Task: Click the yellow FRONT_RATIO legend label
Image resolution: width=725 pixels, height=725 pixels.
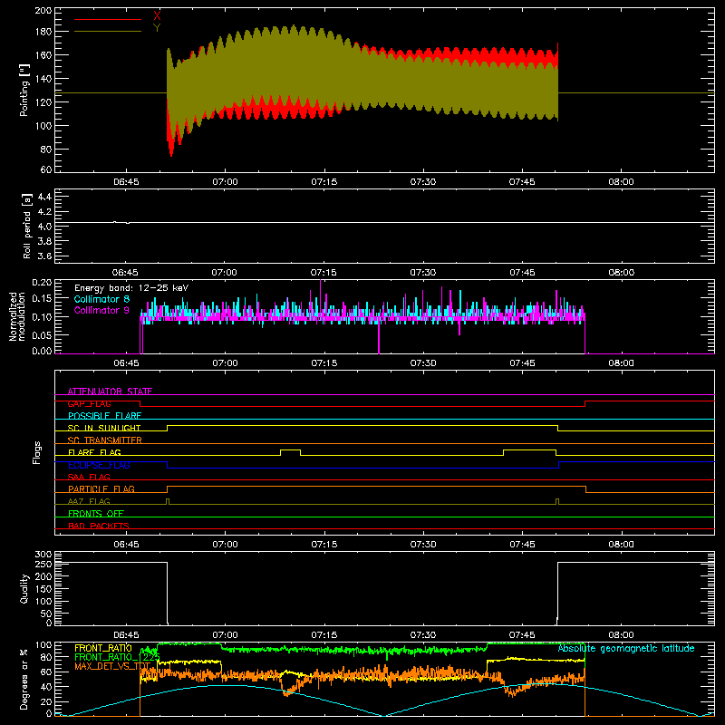Action: (103, 648)
